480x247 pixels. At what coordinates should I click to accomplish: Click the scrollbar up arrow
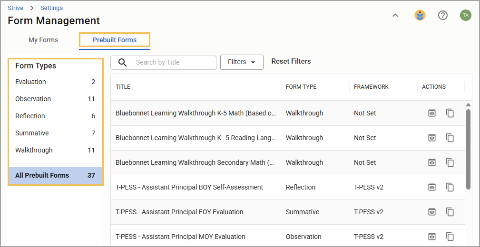(x=468, y=105)
